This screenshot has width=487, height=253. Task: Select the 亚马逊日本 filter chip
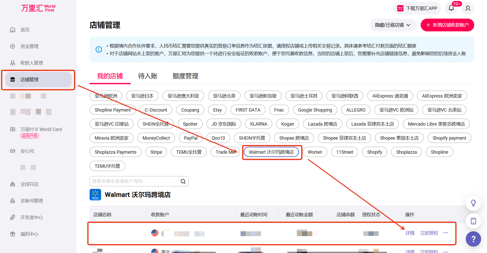[142, 96]
